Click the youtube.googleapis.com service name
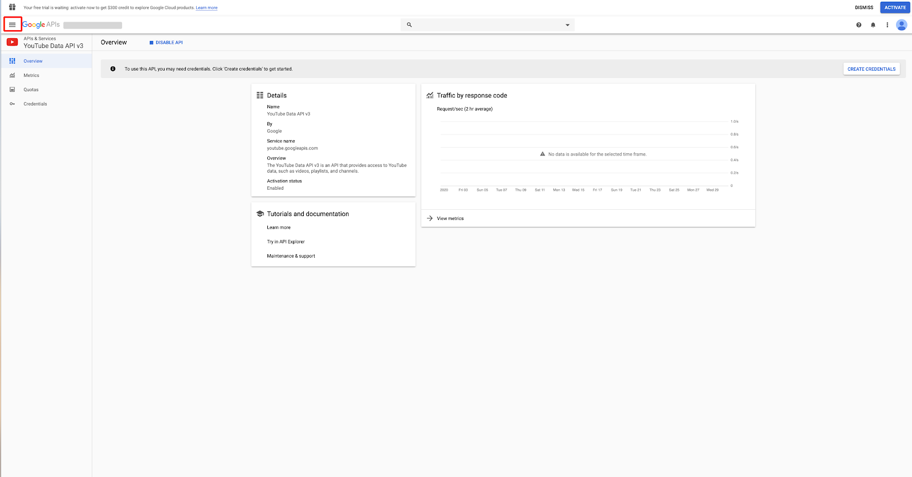The width and height of the screenshot is (912, 477). tap(292, 148)
